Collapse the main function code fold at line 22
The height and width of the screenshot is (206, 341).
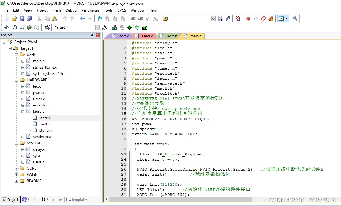(x=129, y=149)
